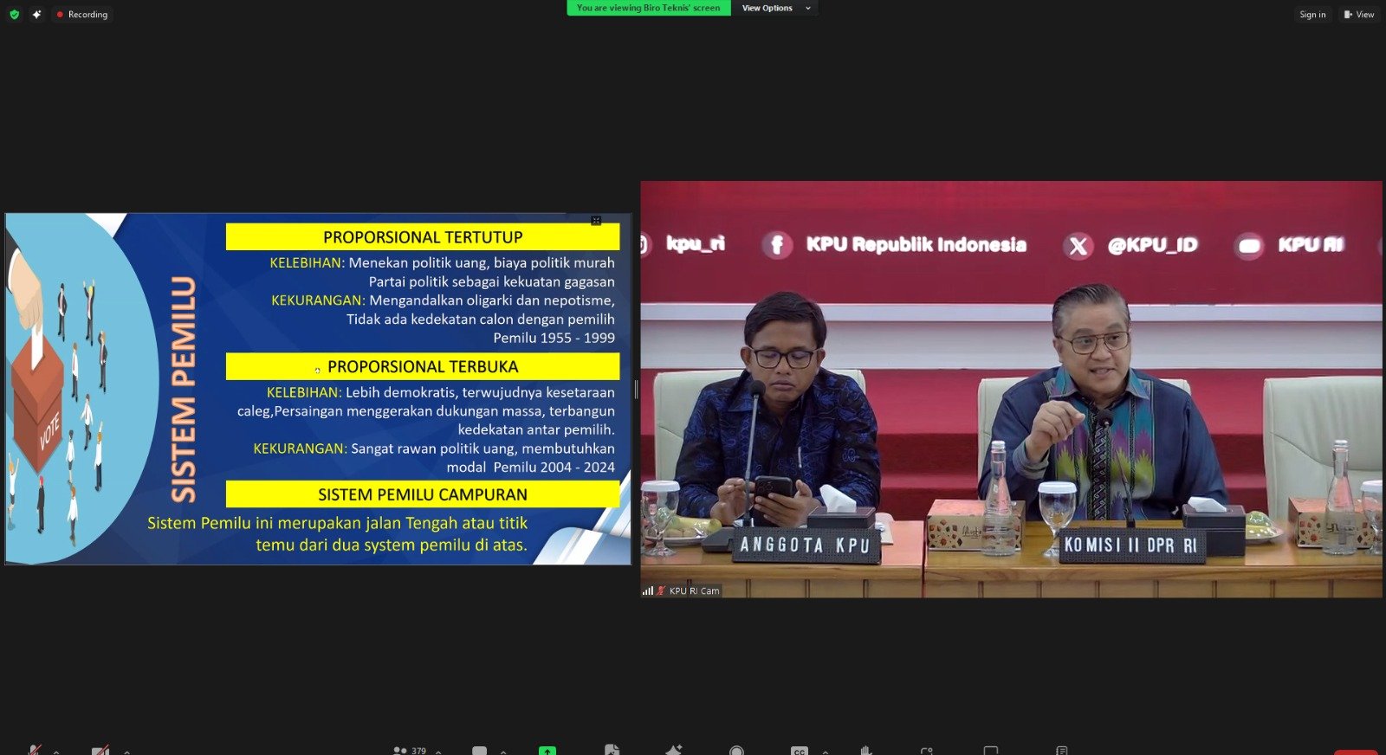Viewport: 1386px width, 755px height.
Task: Open the AI Companion sparkle icon
Action: (36, 15)
